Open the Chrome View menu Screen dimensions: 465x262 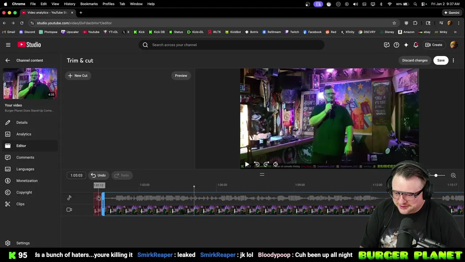pyautogui.click(x=55, y=4)
